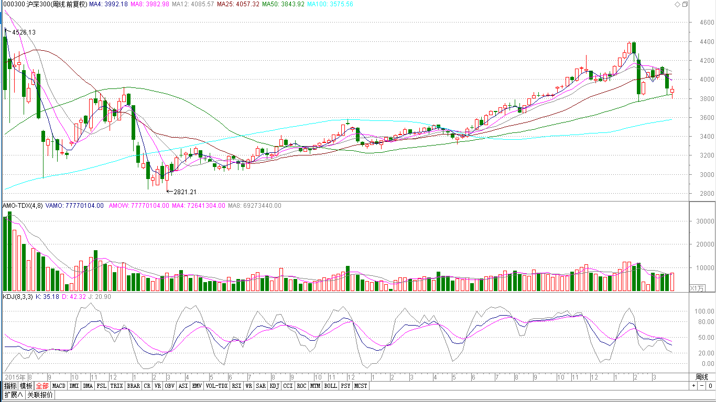Screen dimensions: 716x402
Task: Open the 周线 period selector
Action: (702, 377)
